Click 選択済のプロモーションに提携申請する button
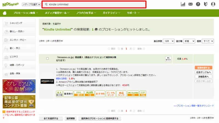 100,118
